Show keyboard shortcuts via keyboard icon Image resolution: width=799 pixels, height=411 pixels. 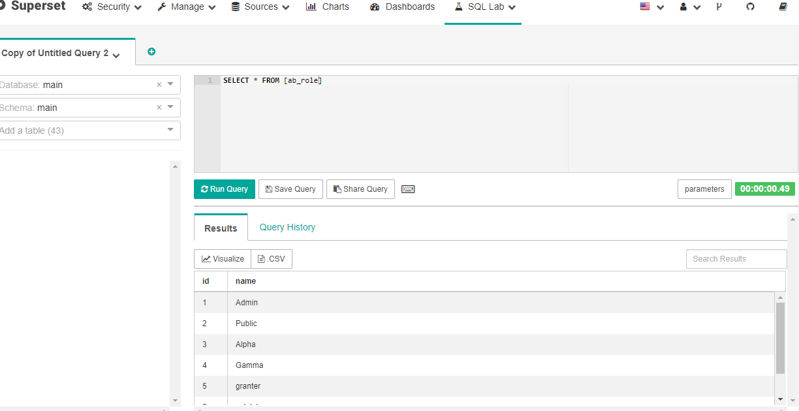tap(408, 189)
